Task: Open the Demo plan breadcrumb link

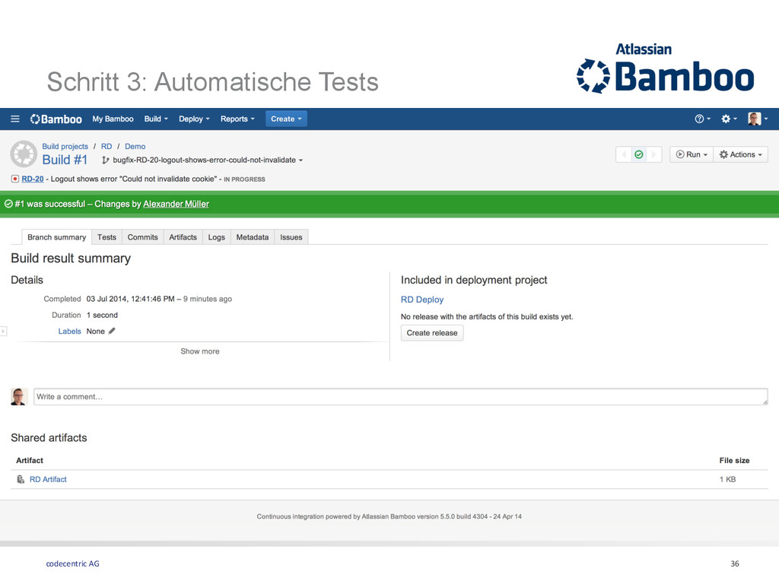Action: pyautogui.click(x=135, y=147)
